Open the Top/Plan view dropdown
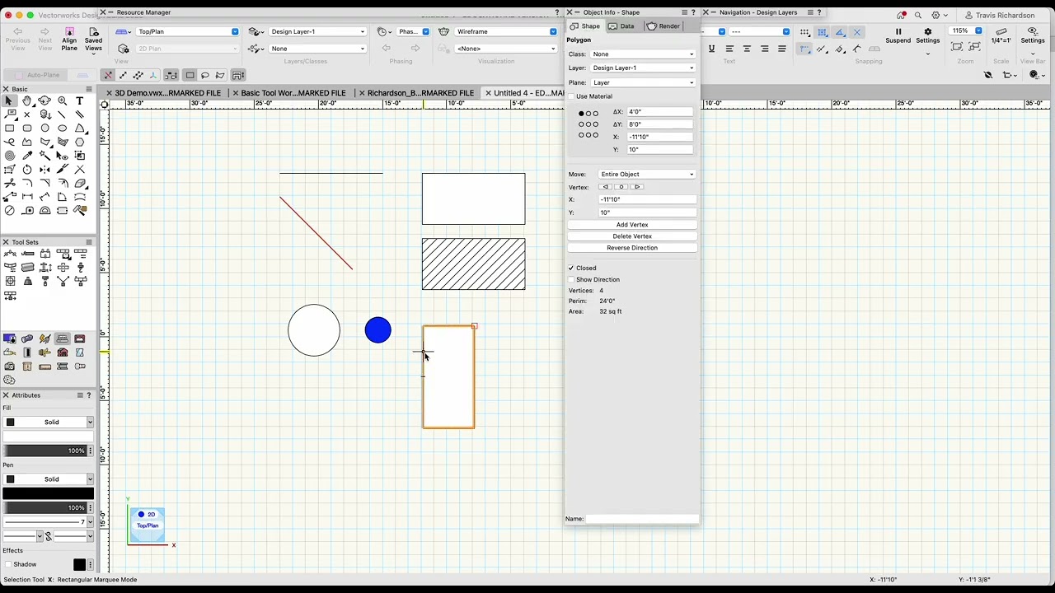The height and width of the screenshot is (593, 1055). pyautogui.click(x=188, y=31)
